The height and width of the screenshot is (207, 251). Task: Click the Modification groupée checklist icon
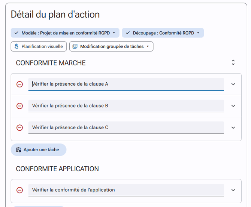coord(75,46)
